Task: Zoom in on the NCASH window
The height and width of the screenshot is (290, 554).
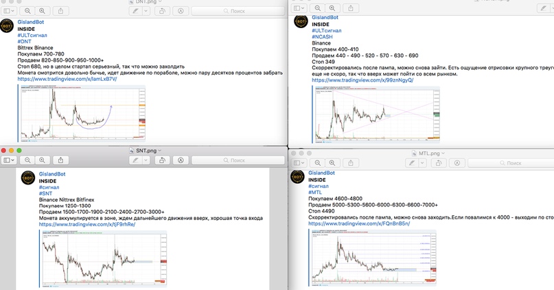Action: (x=332, y=8)
